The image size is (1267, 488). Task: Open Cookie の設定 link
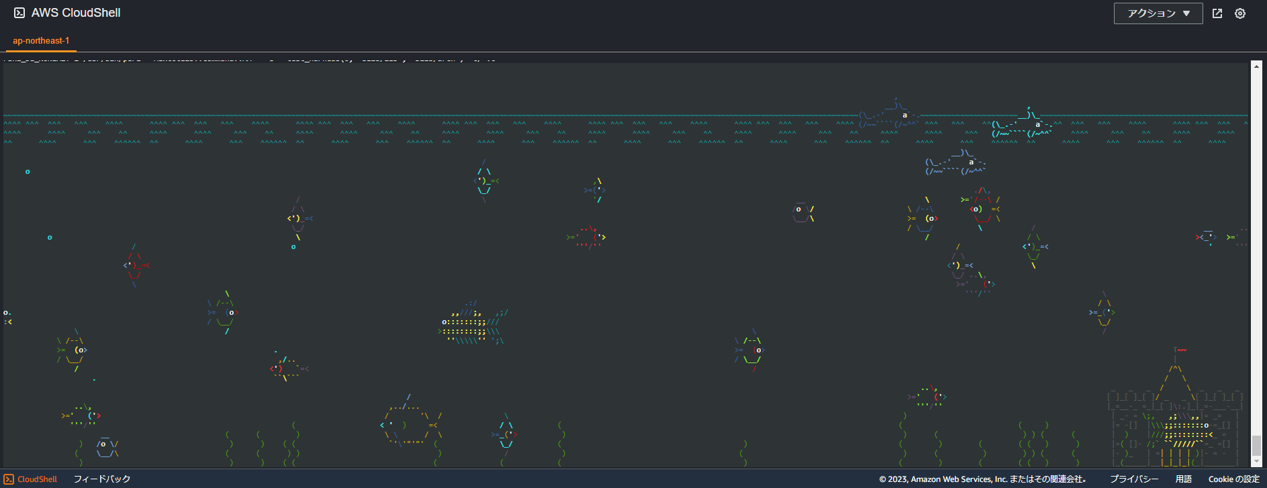pos(1234,479)
